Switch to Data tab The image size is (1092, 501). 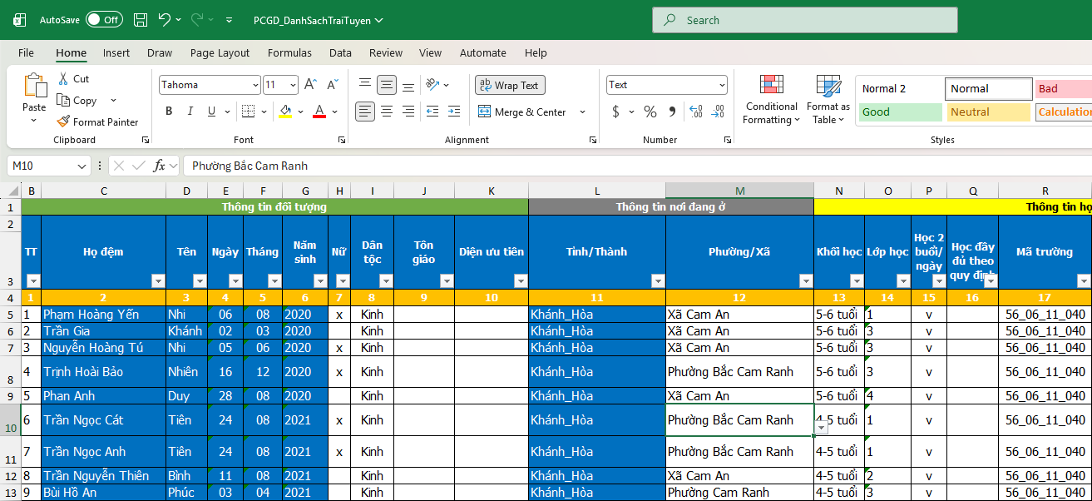click(x=340, y=52)
